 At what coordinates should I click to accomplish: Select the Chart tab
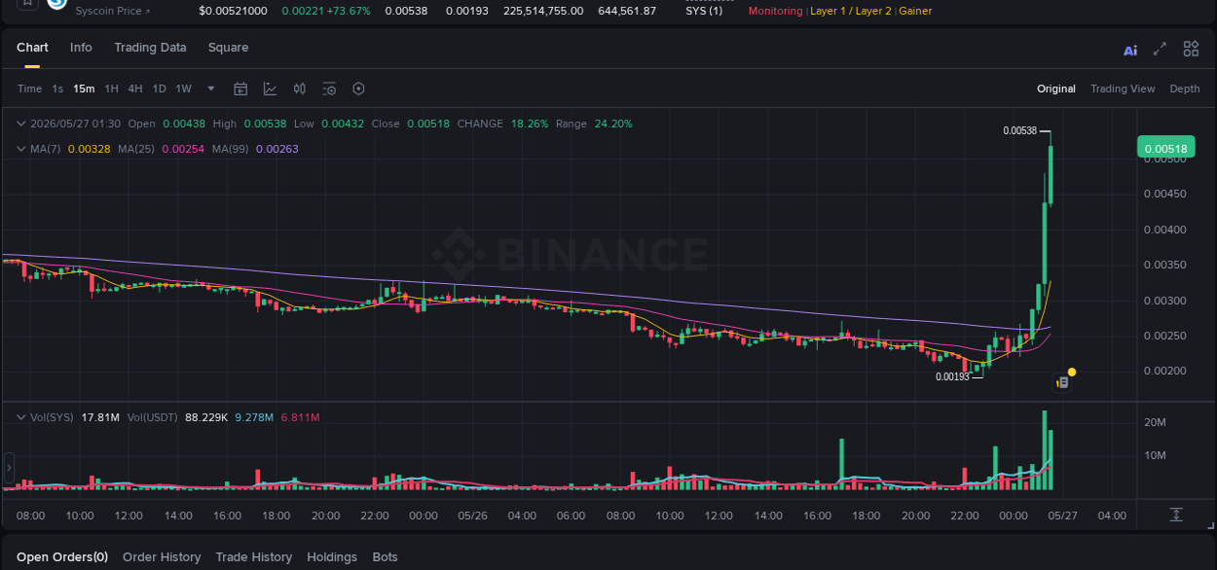[32, 48]
